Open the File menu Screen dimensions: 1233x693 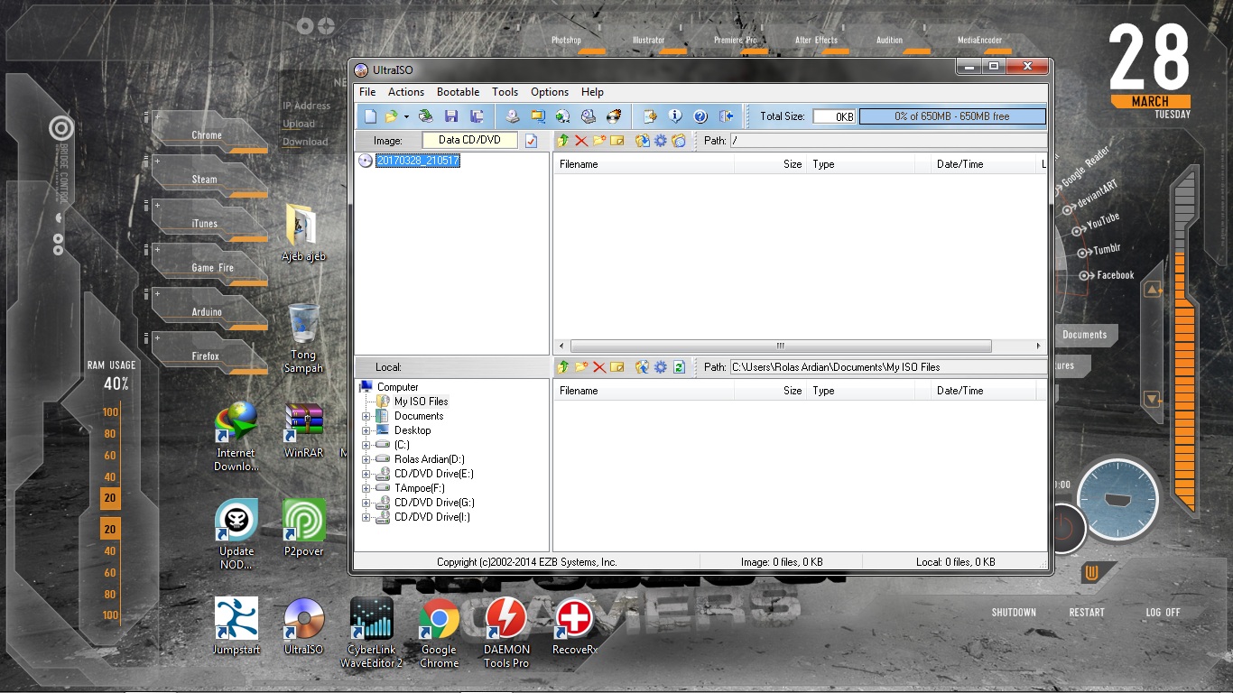[367, 92]
